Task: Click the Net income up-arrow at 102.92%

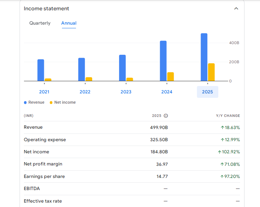Action: [x=220, y=152]
